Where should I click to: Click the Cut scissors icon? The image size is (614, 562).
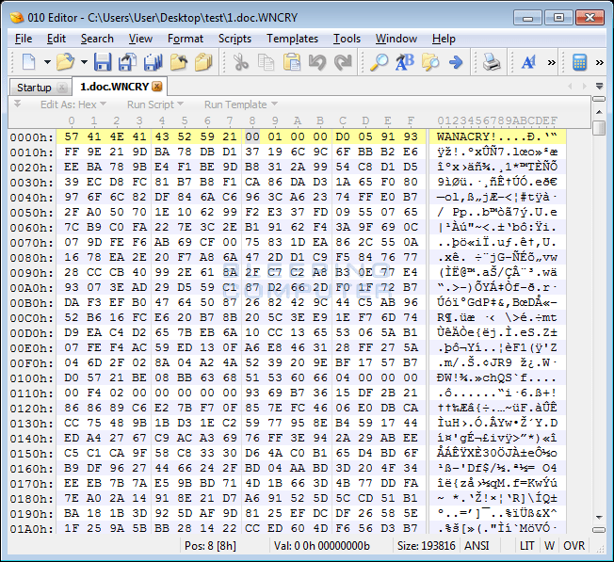(241, 62)
